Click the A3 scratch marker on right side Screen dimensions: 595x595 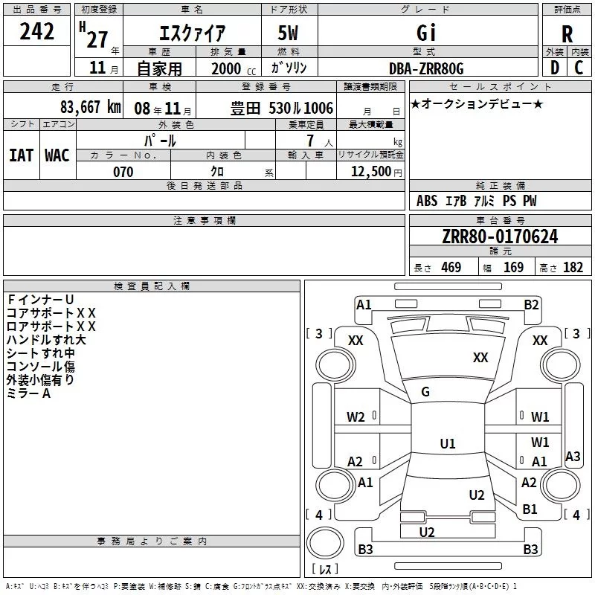click(573, 457)
